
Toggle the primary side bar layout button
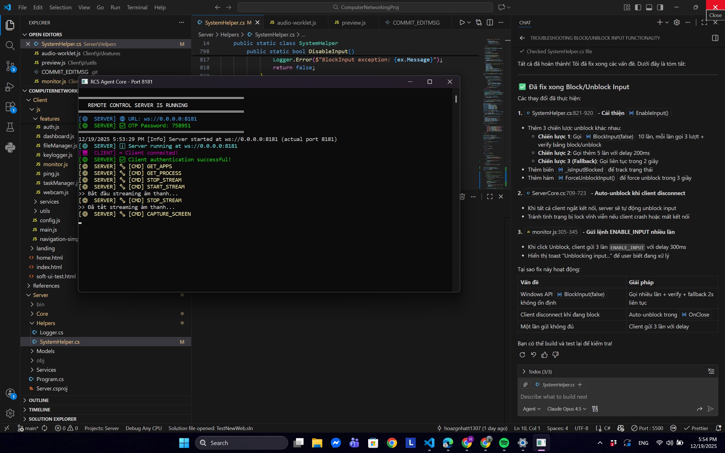click(638, 7)
